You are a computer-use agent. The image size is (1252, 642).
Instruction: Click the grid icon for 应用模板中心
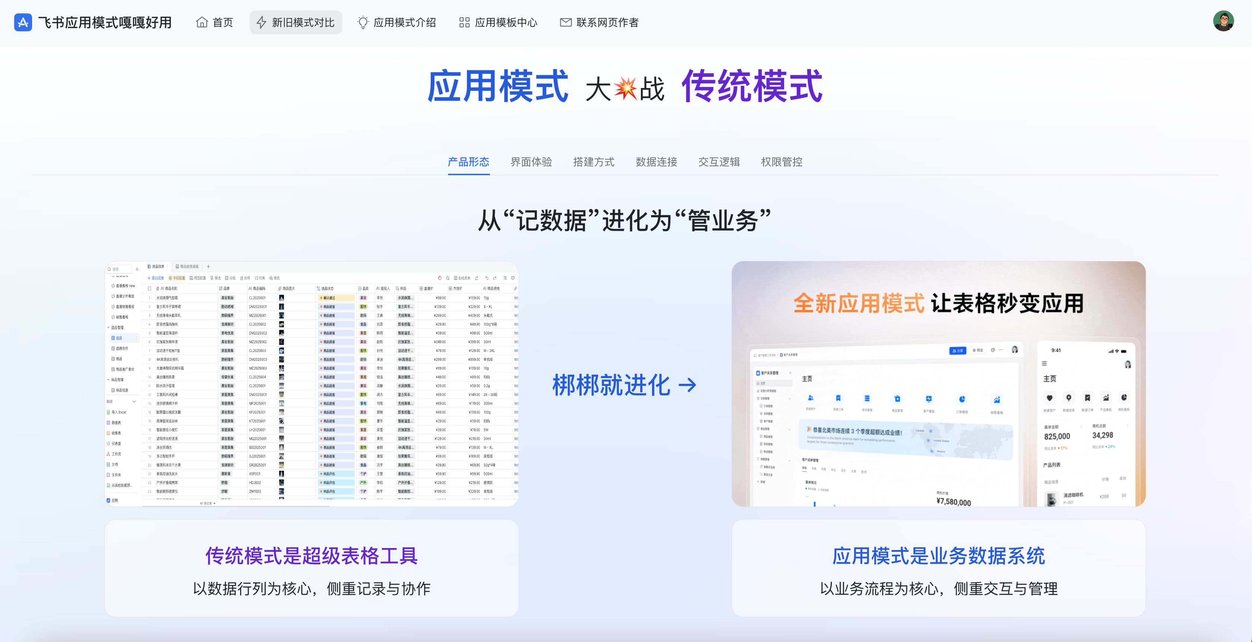tap(464, 22)
